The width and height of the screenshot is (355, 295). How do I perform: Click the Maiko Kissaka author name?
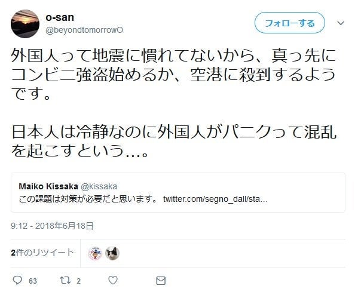[48, 186]
